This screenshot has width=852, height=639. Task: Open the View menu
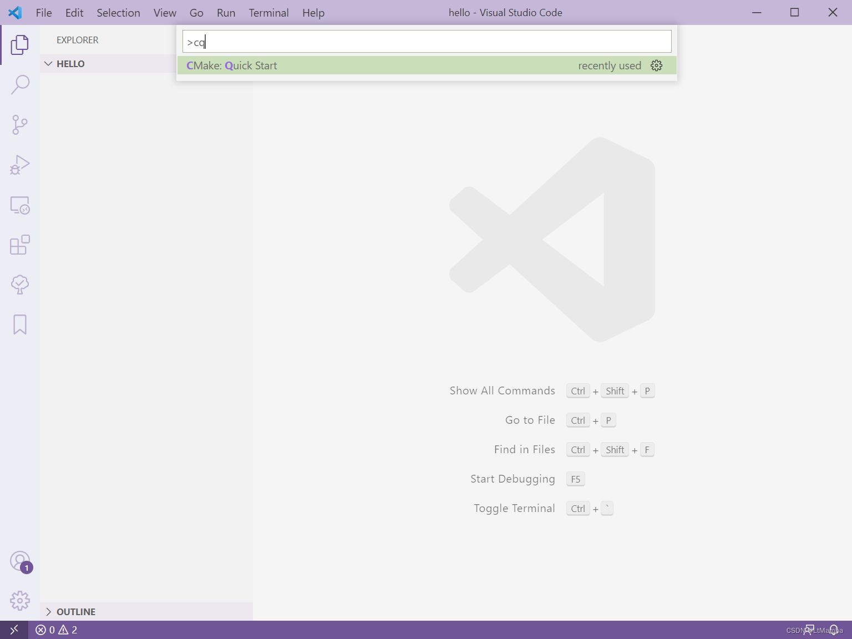(x=165, y=13)
